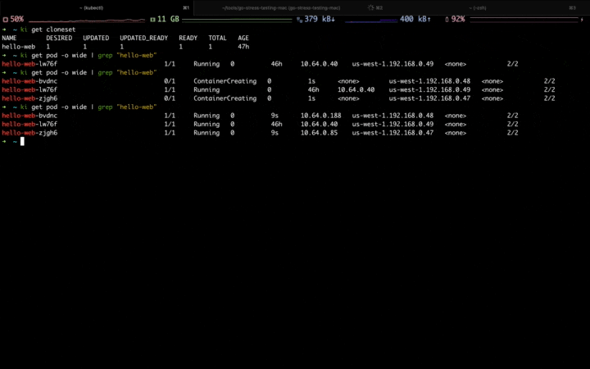This screenshot has height=369, width=590.
Task: Click the pod IP 10.64.0.85
Action: coord(319,133)
